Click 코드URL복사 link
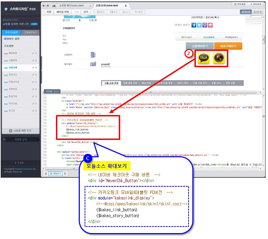This screenshot has width=268, height=239. [212, 17]
